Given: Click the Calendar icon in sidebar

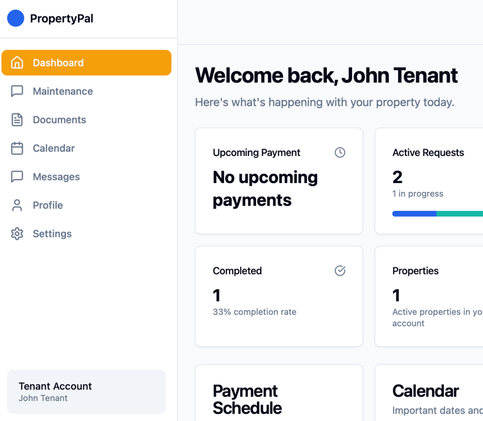Looking at the screenshot, I should pyautogui.click(x=17, y=149).
